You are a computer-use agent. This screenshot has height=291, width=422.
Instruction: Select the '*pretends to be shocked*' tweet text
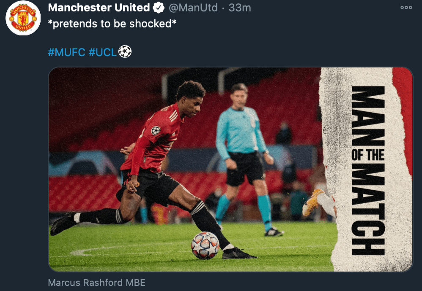coord(112,24)
